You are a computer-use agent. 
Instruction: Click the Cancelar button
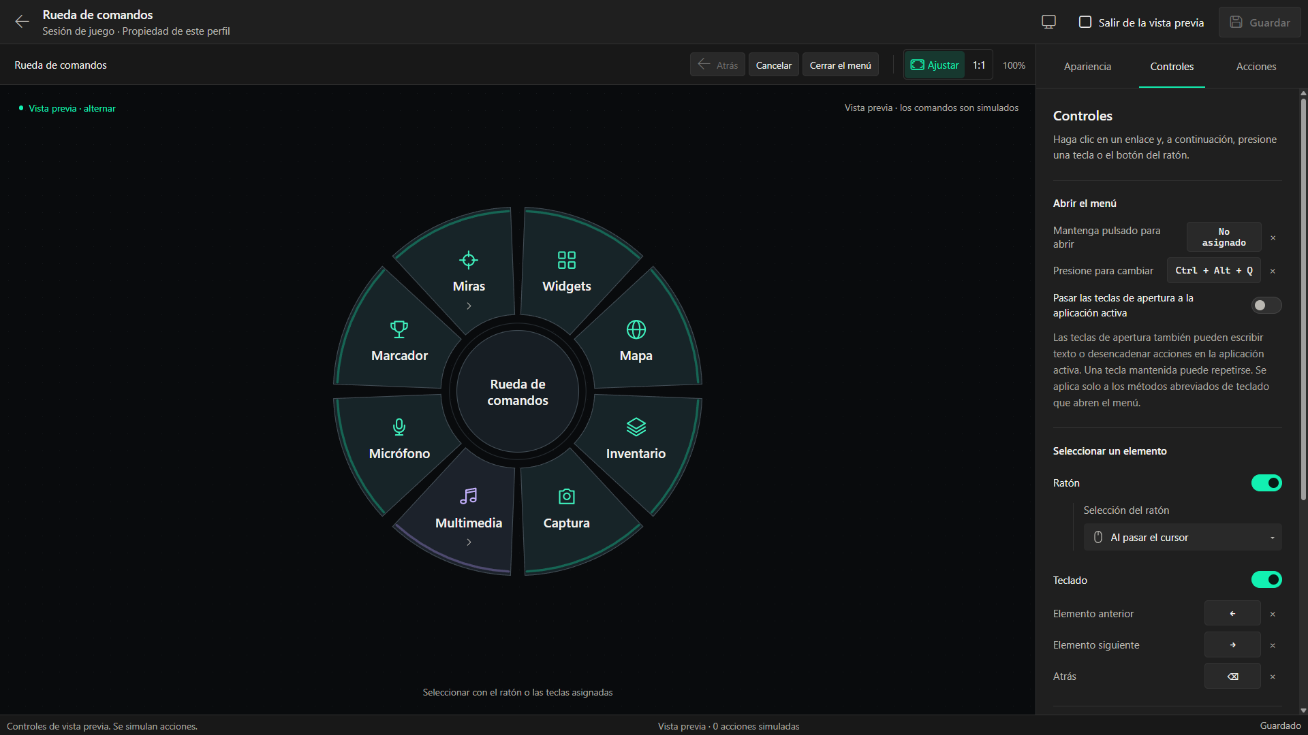(774, 65)
